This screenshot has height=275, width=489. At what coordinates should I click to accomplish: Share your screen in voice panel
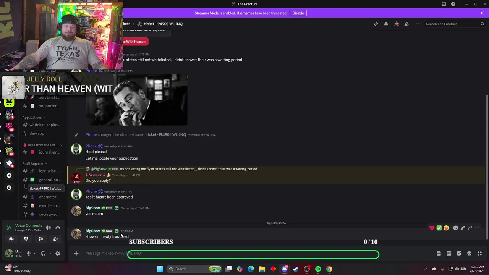click(26, 239)
